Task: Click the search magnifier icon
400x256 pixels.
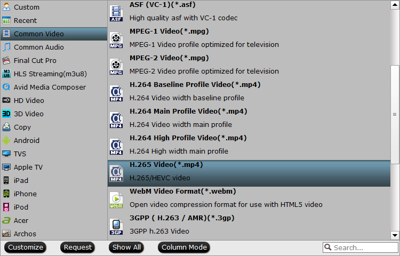Action: pyautogui.click(x=328, y=247)
